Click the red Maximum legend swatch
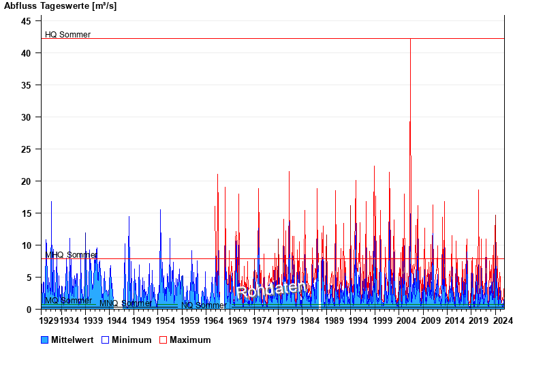The width and height of the screenshot is (545, 375). (163, 340)
